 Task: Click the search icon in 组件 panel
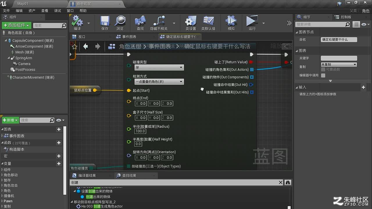click(x=64, y=26)
